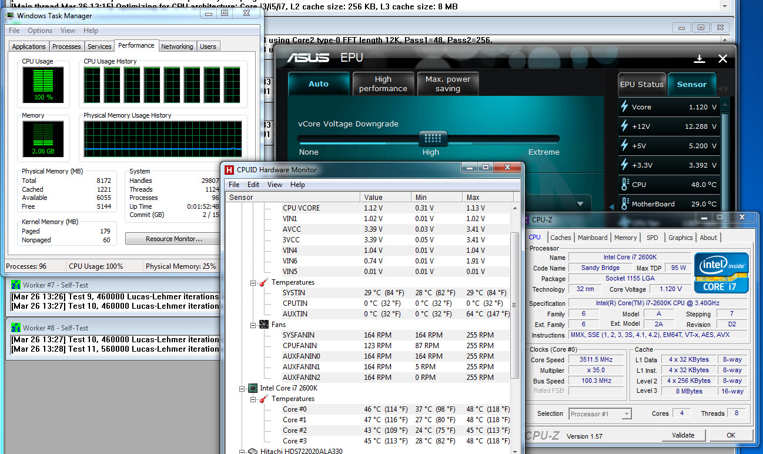Open the View menu in Hardware Monitor
This screenshot has height=454, width=763.
coord(275,185)
